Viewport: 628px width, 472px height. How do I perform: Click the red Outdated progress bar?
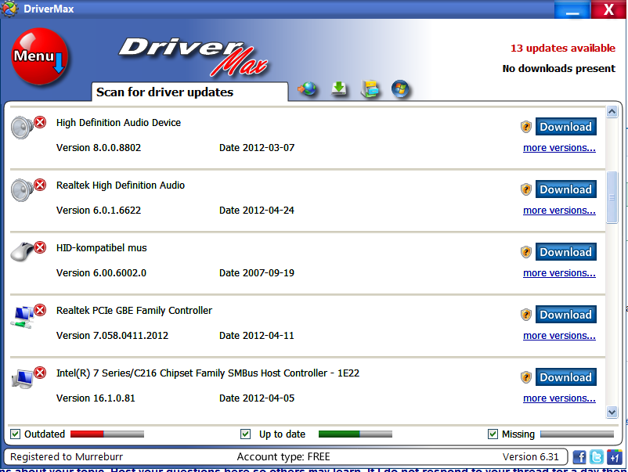tap(107, 434)
